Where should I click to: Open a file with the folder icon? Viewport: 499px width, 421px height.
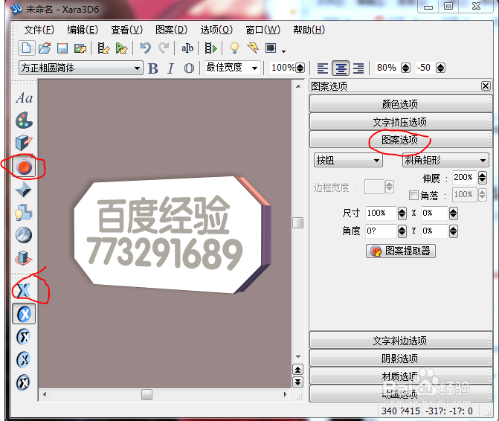(44, 48)
